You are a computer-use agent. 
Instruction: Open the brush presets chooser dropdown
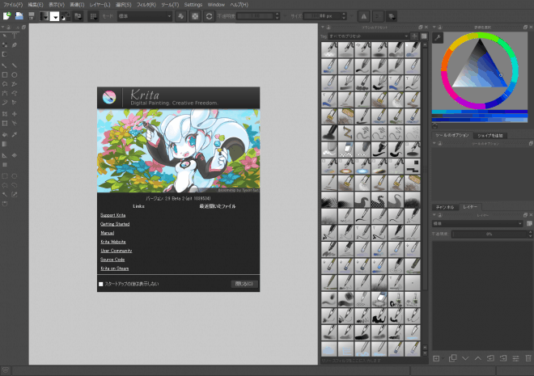coord(93,16)
